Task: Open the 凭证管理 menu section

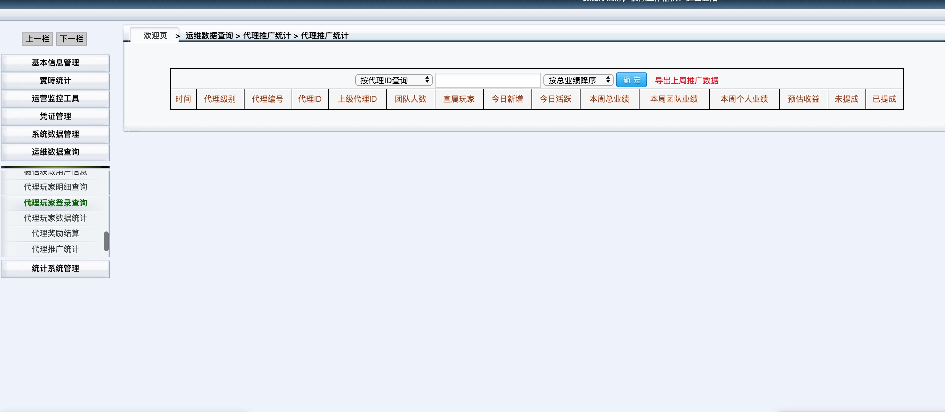Action: pos(55,116)
